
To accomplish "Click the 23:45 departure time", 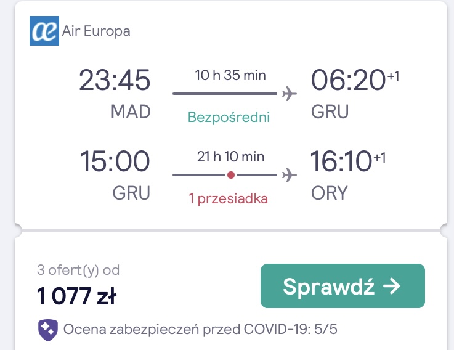I will [x=115, y=80].
